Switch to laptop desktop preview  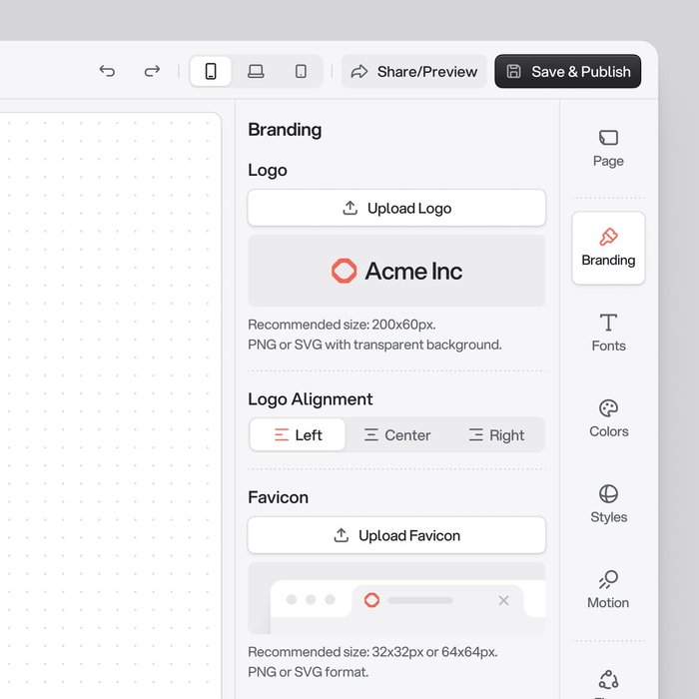point(256,71)
